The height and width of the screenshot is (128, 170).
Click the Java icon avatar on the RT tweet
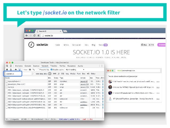click(110, 99)
